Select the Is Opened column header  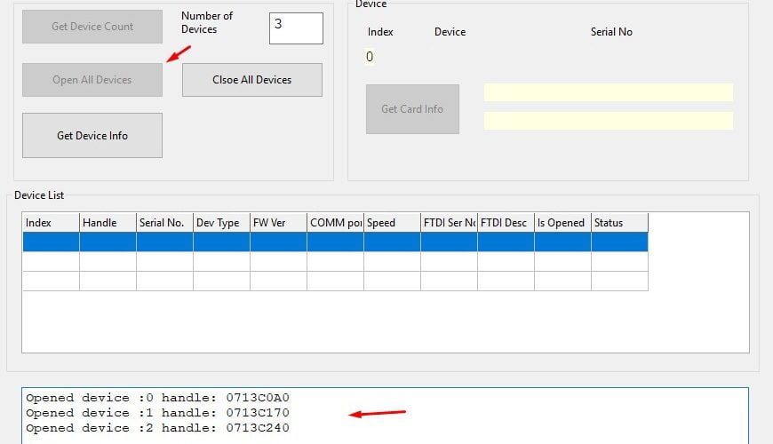[562, 223]
